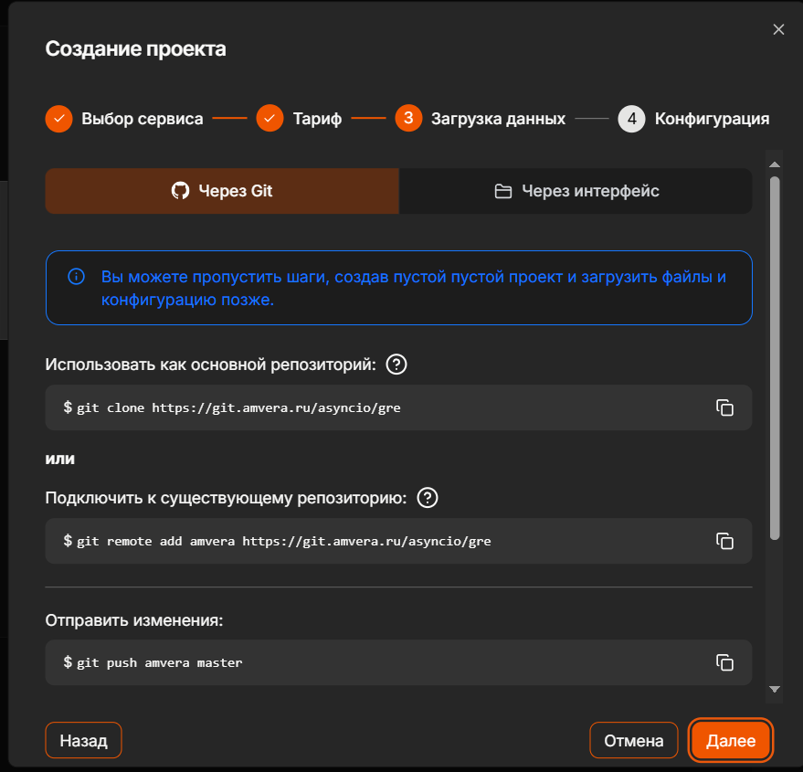This screenshot has height=772, width=803.
Task: Click the folder icon on Через интерфейс tab
Action: click(503, 190)
